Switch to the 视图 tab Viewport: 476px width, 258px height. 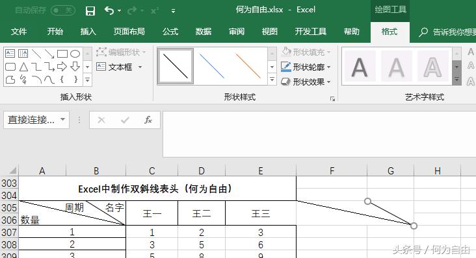[270, 32]
